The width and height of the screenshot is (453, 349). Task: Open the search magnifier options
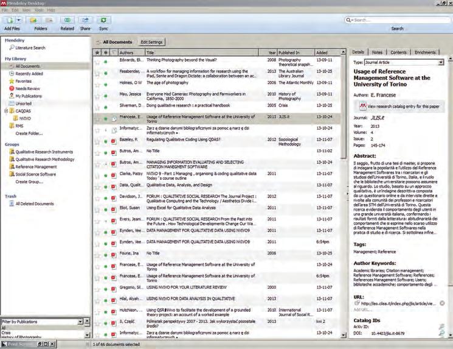pos(348,20)
